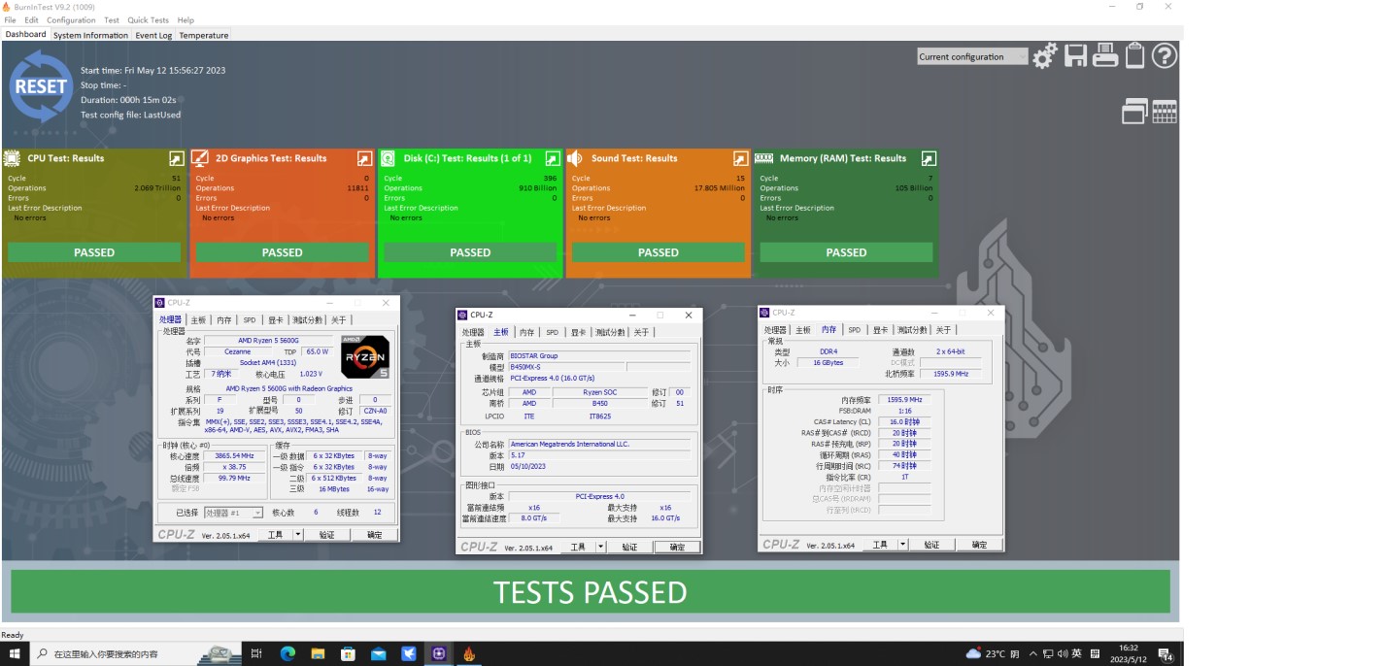Image resolution: width=1386 pixels, height=666 pixels.
Task: Click the cascade windows icon
Action: pos(1134,112)
